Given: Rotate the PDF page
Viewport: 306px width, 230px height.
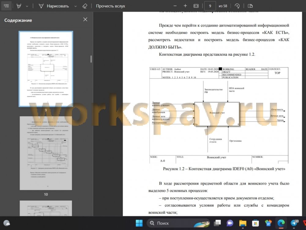Looking at the screenshot, I should point(237,6).
